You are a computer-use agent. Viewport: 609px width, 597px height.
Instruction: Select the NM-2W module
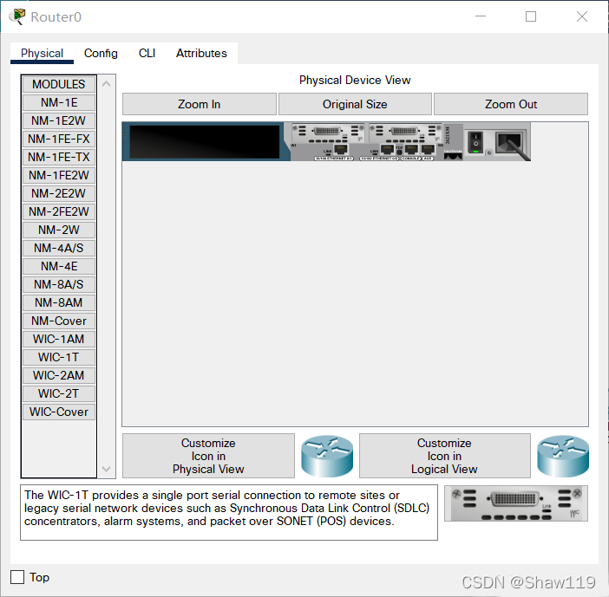click(x=59, y=230)
